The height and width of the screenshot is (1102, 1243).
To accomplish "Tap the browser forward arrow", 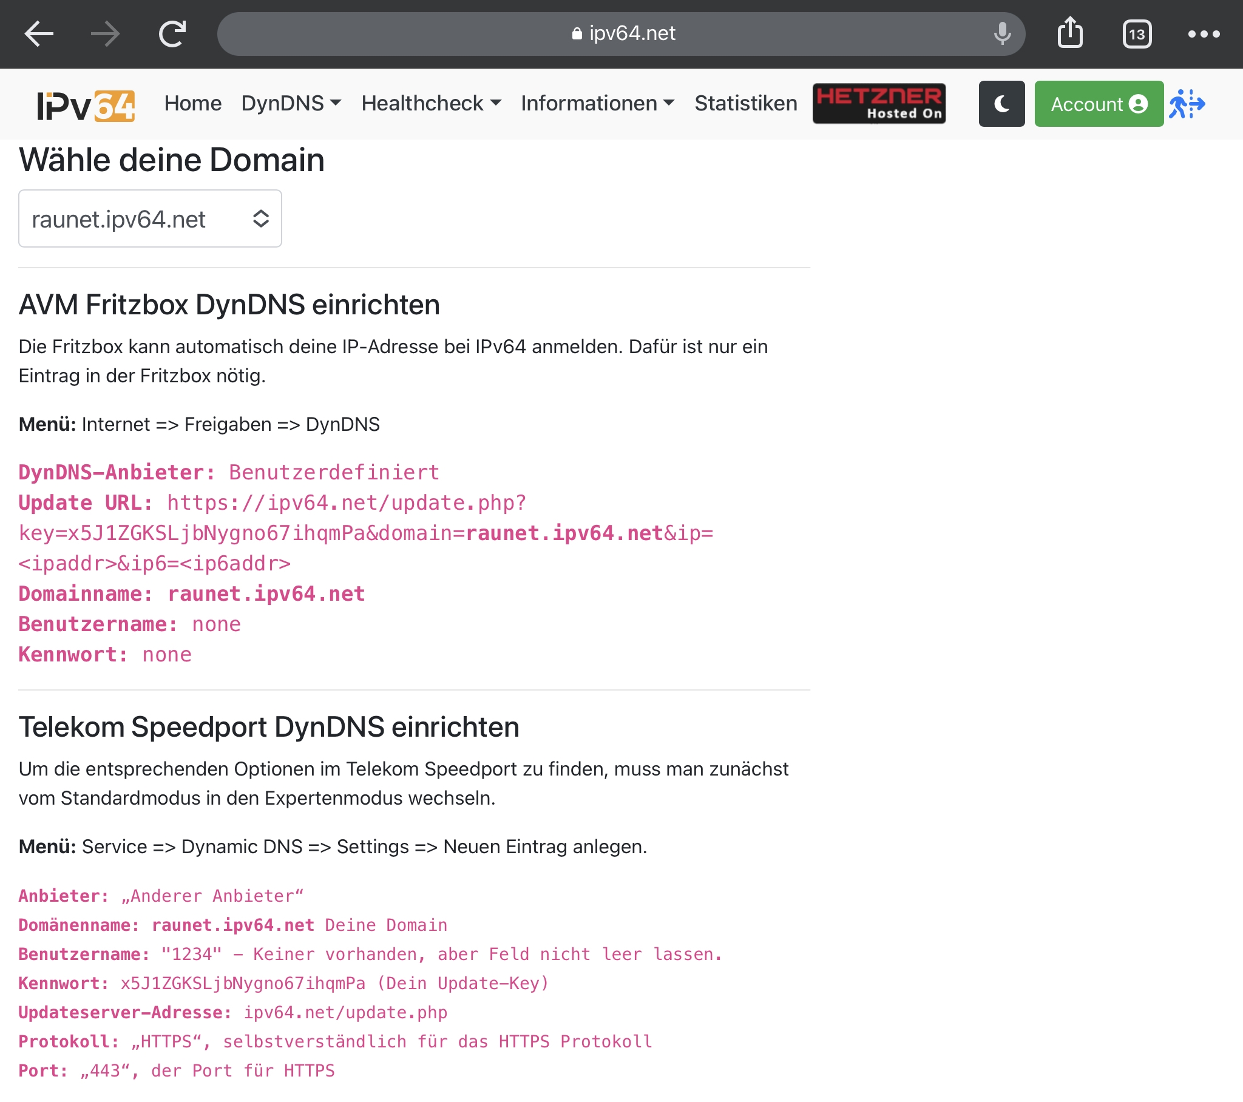I will click(x=105, y=33).
